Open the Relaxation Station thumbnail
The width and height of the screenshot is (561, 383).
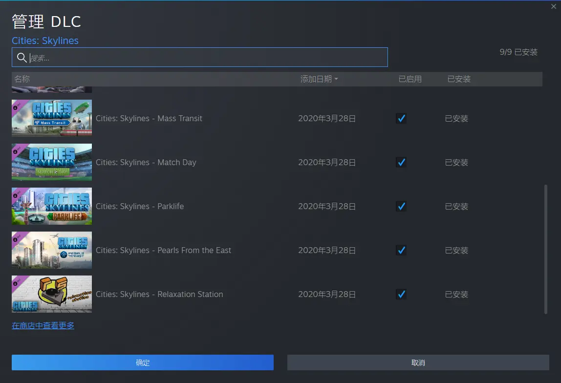[x=52, y=294]
